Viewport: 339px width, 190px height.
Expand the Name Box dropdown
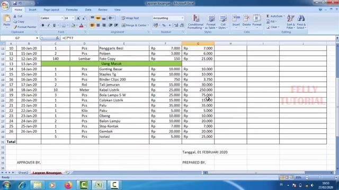click(37, 38)
